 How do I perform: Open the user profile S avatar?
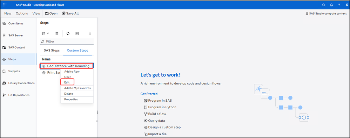click(x=346, y=5)
